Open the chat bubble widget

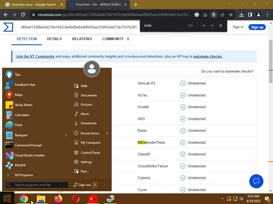[x=256, y=181]
